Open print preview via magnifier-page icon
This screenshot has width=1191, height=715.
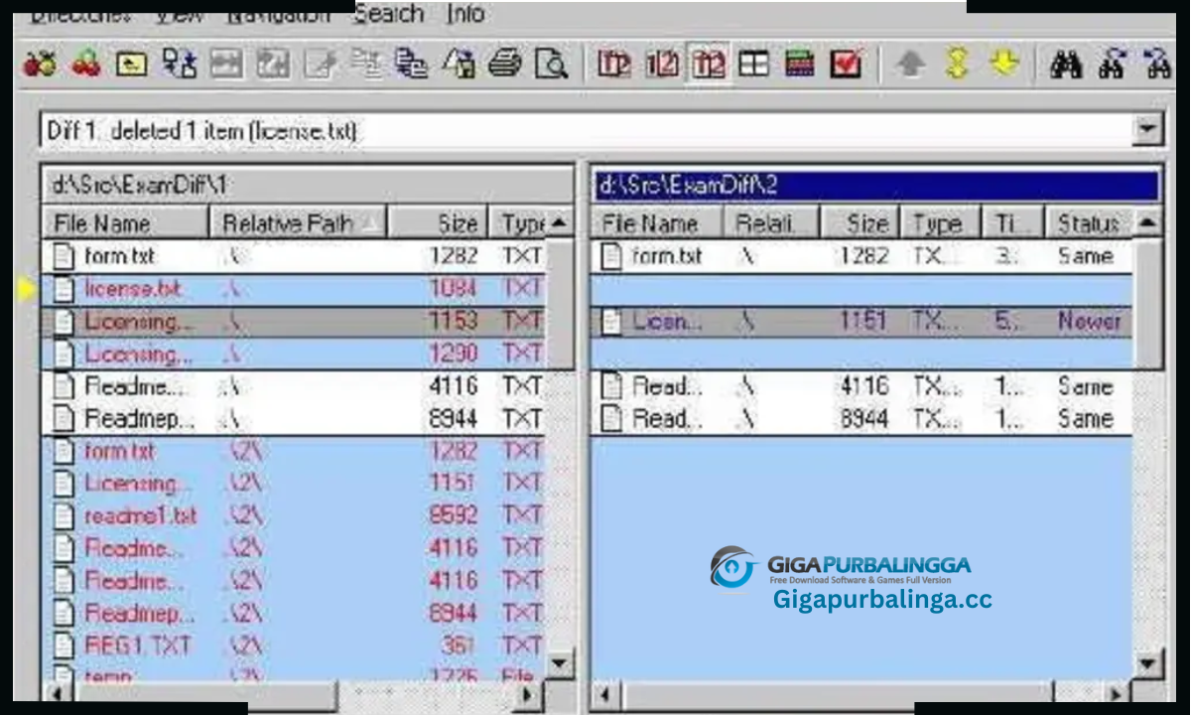(550, 65)
